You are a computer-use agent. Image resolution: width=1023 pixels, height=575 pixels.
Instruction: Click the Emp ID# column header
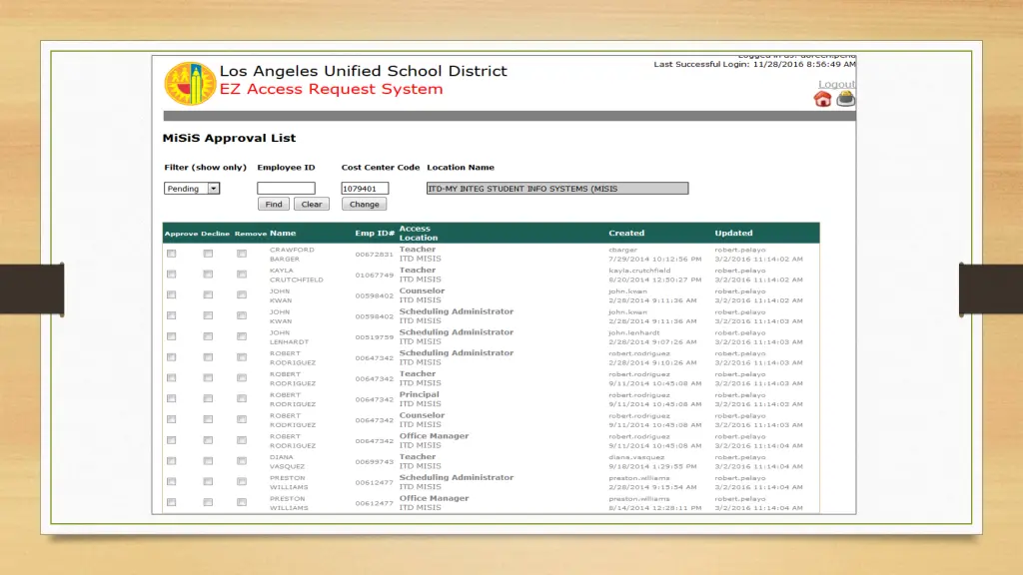click(x=375, y=233)
